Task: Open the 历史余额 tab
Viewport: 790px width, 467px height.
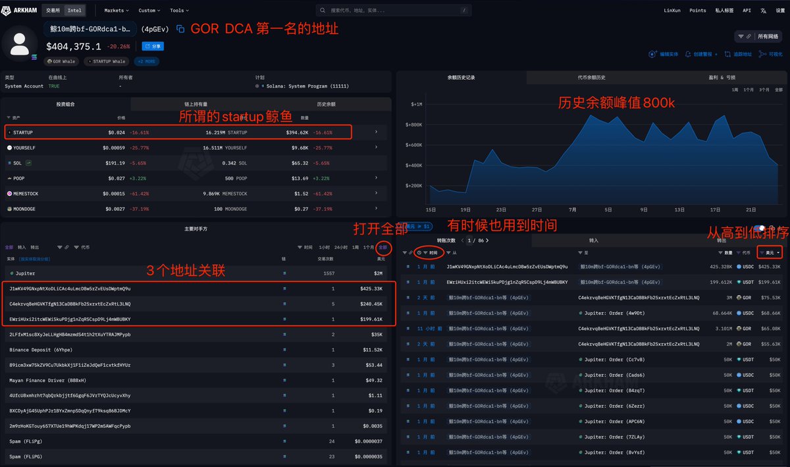Action: [326, 104]
